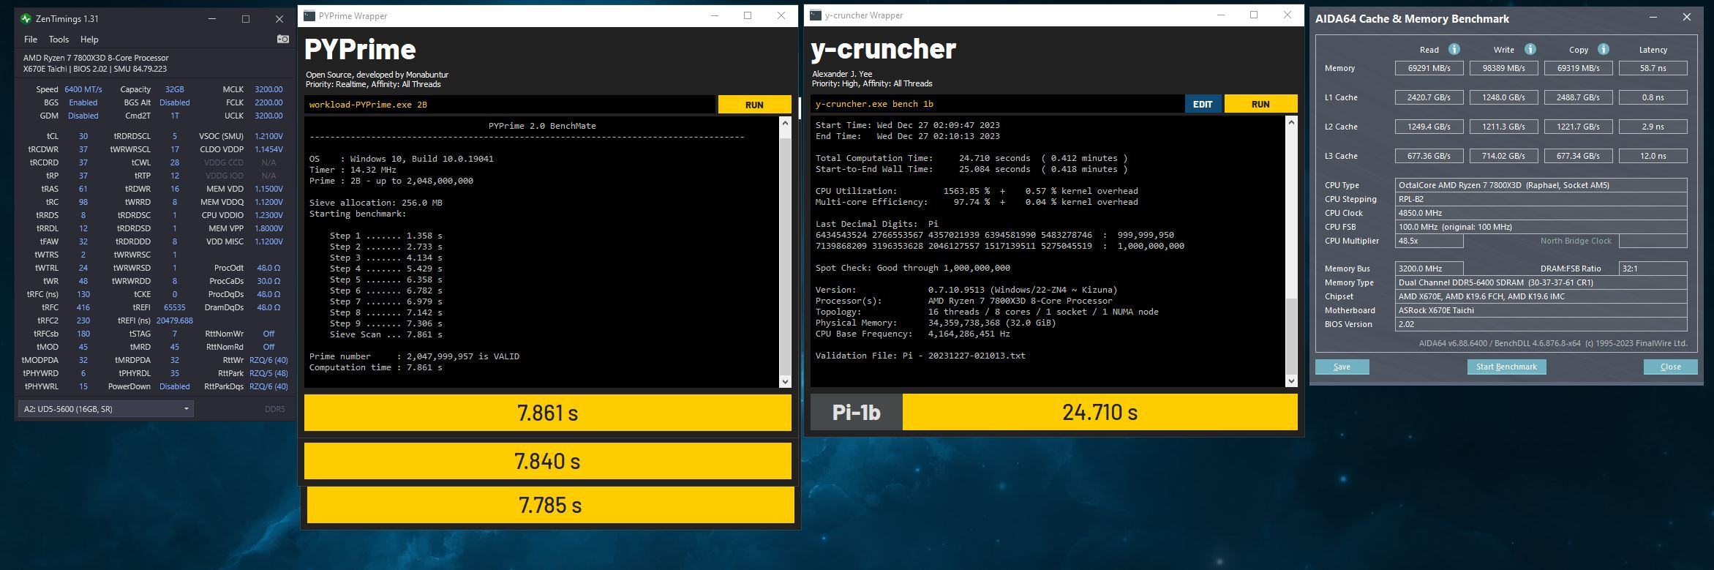Click the FCLK value 2200.00 in ZenTimings
1714x570 pixels.
[268, 102]
